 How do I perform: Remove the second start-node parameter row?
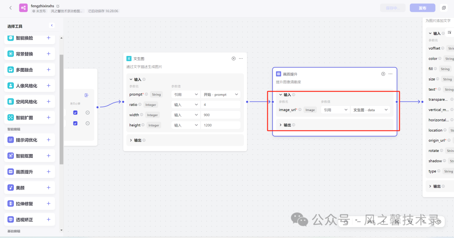pos(87,123)
